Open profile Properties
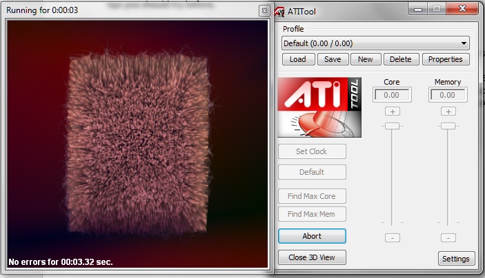Screen dimensions: 485x278 tap(446, 59)
